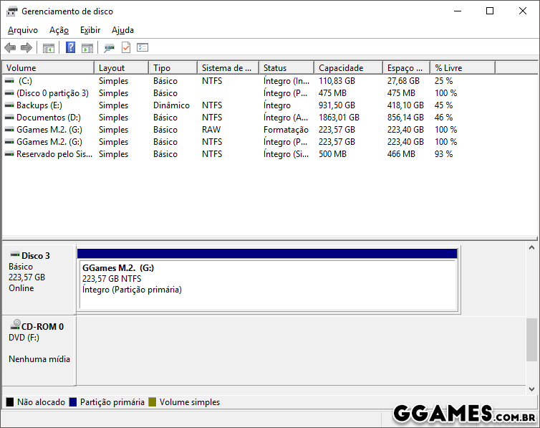Toggle the show/hide action pane icon
This screenshot has width=540, height=428.
point(87,48)
